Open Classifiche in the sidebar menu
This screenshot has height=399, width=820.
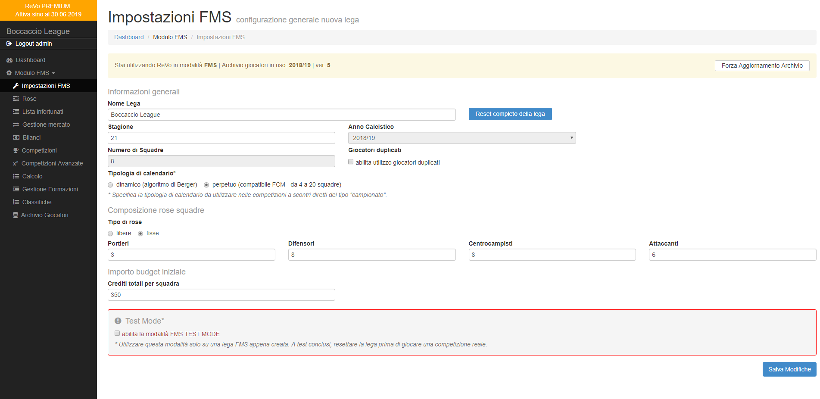37,202
